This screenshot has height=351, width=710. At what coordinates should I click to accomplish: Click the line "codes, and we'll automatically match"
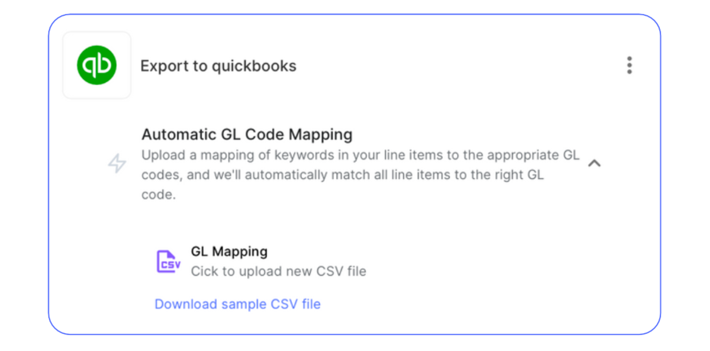342,175
